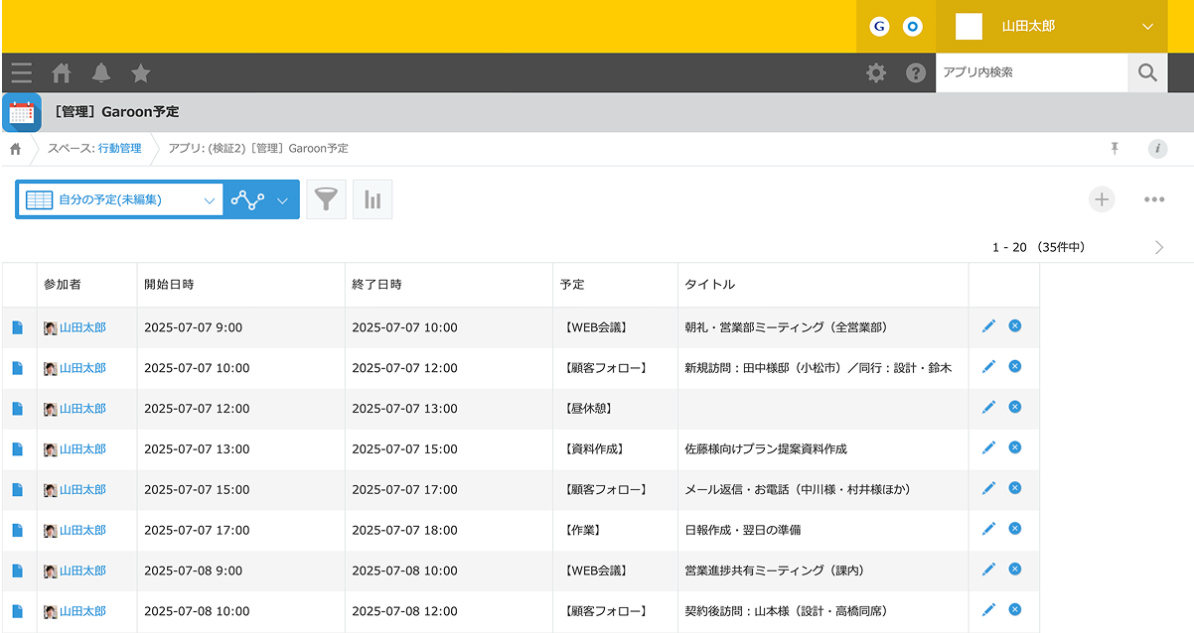Click the アプリ内検索 search field

[x=1030, y=72]
